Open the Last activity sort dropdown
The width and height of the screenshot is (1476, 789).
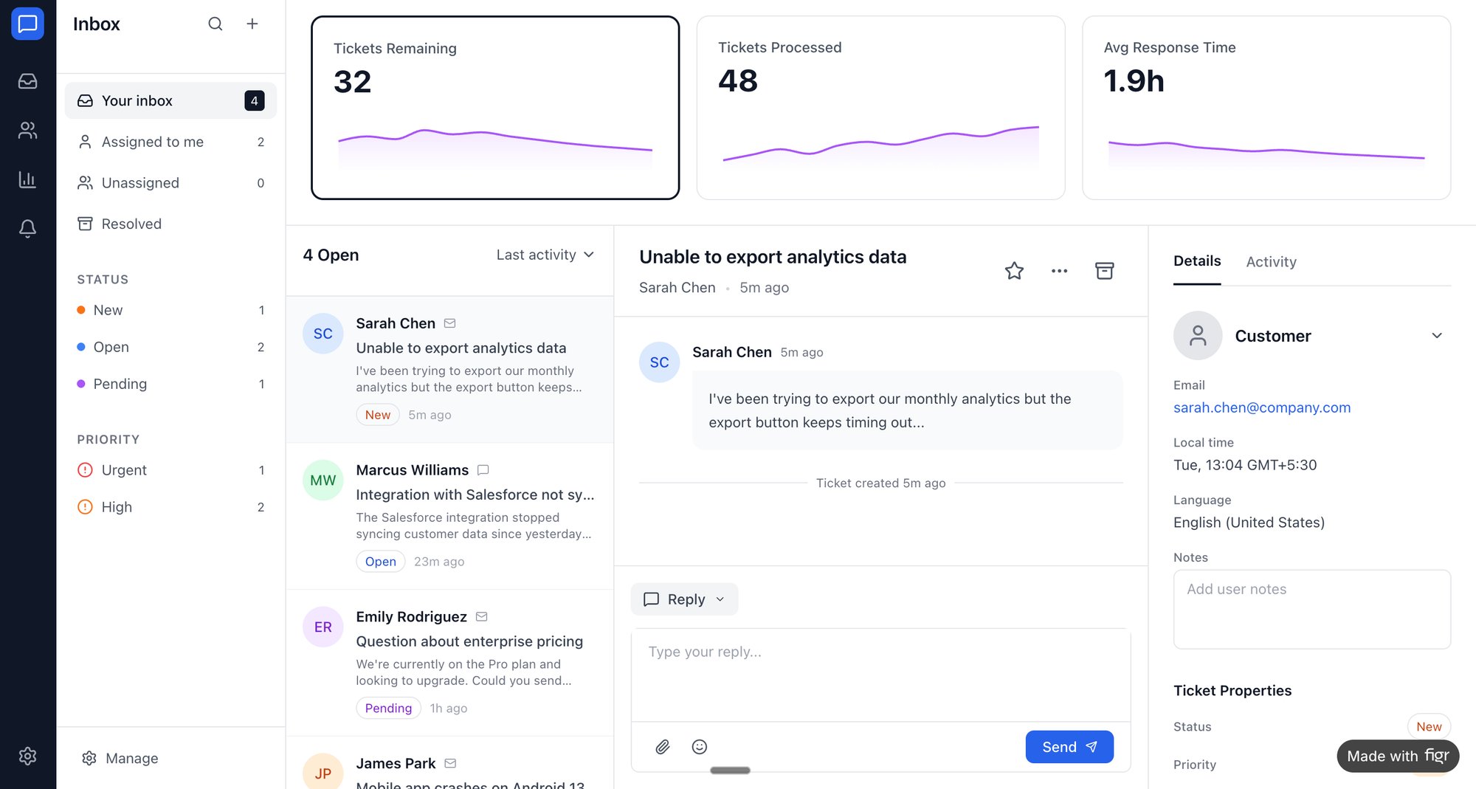545,255
